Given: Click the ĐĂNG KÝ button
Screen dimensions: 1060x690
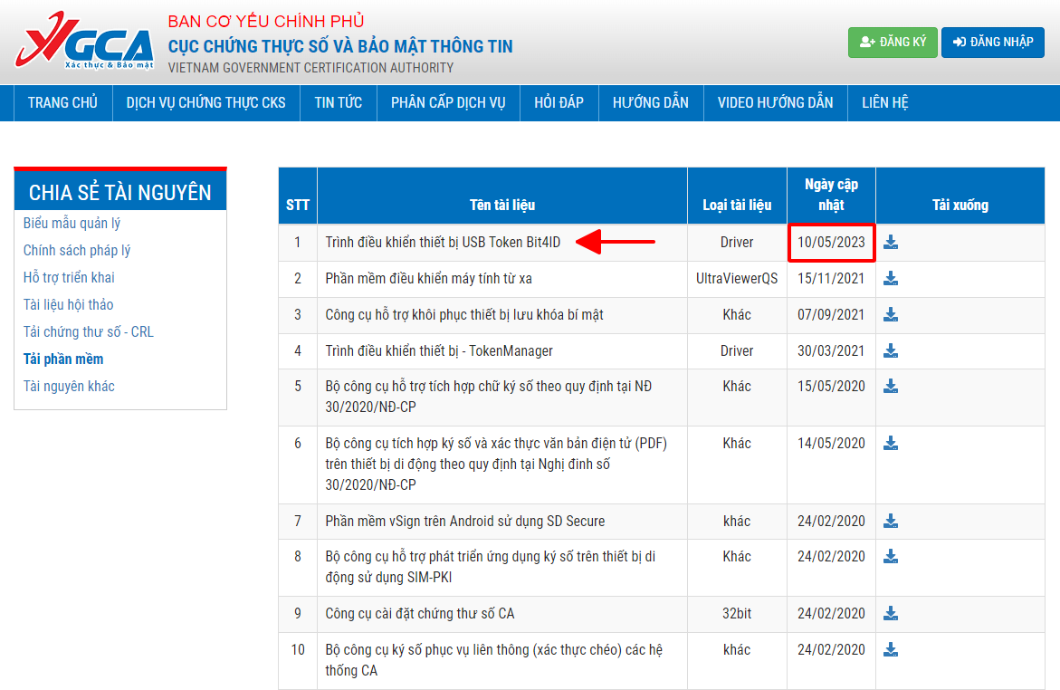Looking at the screenshot, I should click(893, 42).
